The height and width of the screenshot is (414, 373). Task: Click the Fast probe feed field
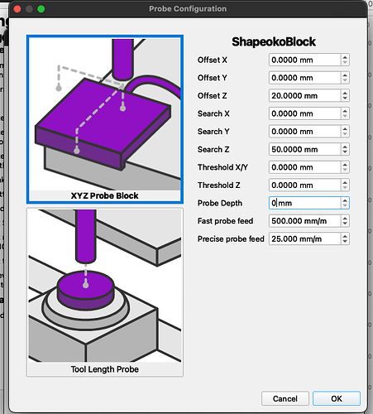[x=305, y=221]
